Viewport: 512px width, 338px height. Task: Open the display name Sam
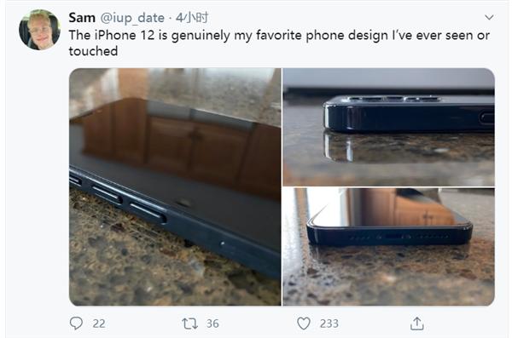coord(82,18)
